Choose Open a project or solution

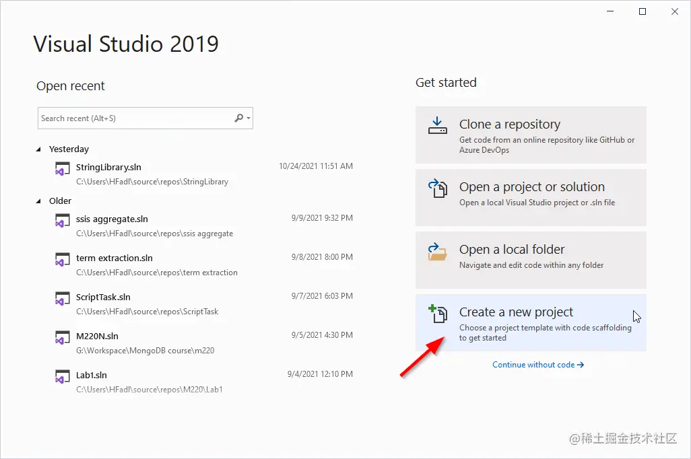click(531, 197)
